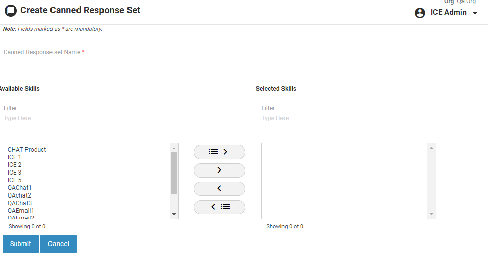Move all skills to Selected list
This screenshot has width=488, height=269.
219,152
